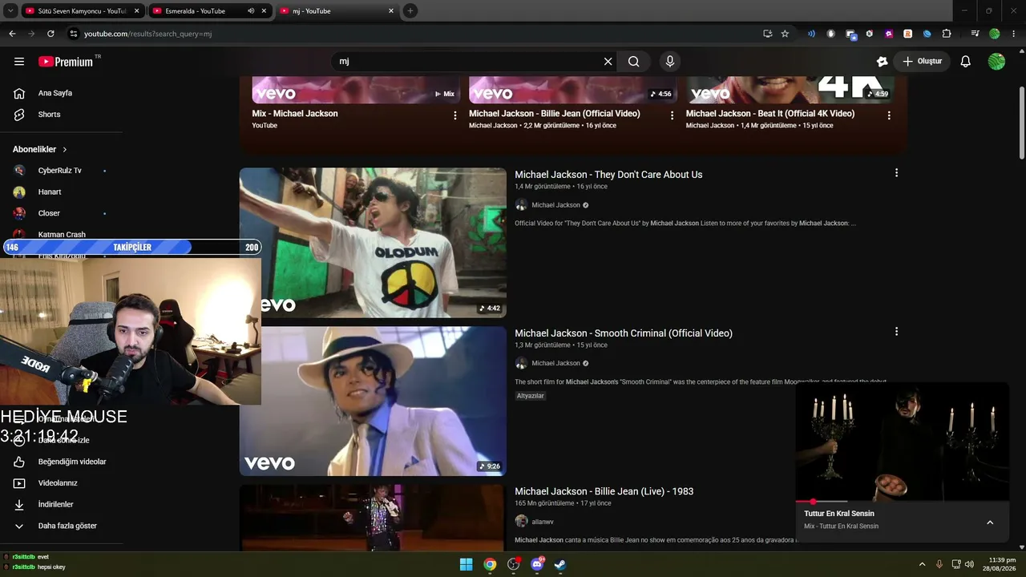The height and width of the screenshot is (577, 1026).
Task: Open Smooth Criminal (Official Video) title link
Action: pos(624,333)
